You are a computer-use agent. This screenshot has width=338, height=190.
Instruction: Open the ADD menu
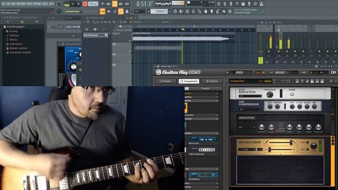pos(14,4)
